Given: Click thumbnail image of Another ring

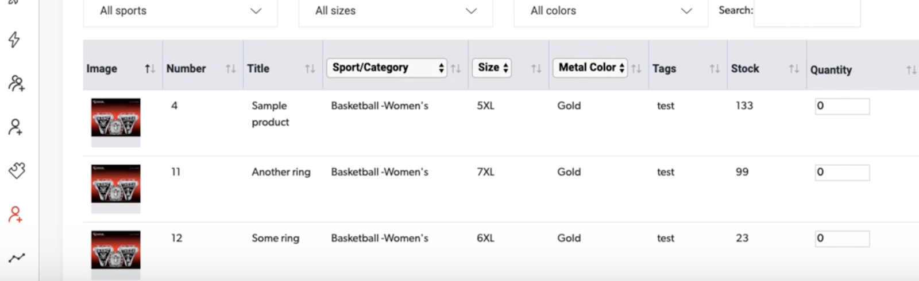Looking at the screenshot, I should (x=115, y=184).
